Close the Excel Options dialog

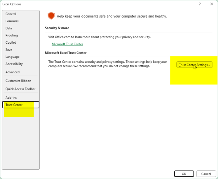211,4
